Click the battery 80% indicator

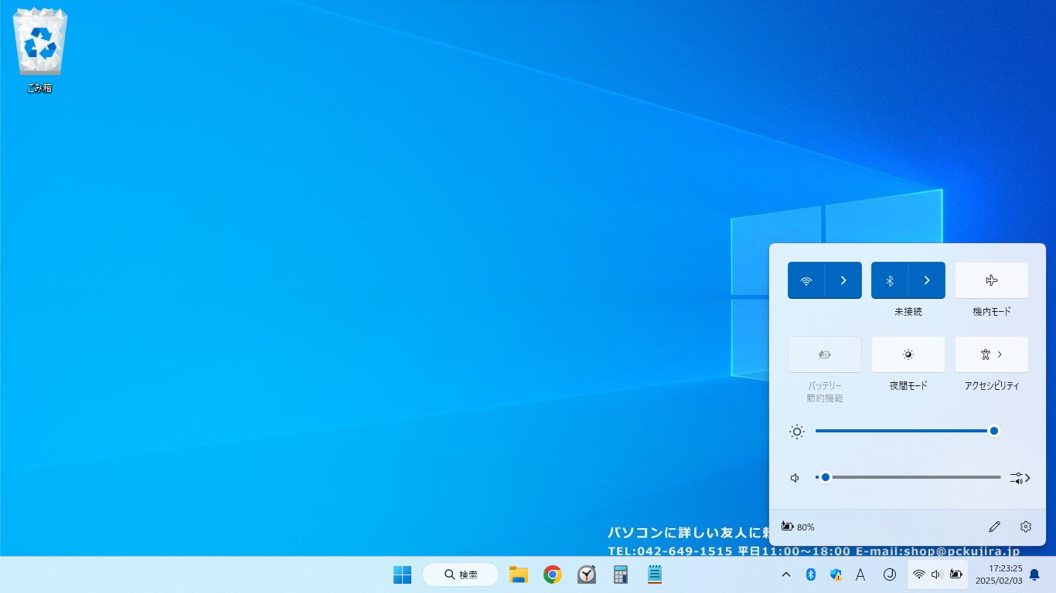[799, 527]
